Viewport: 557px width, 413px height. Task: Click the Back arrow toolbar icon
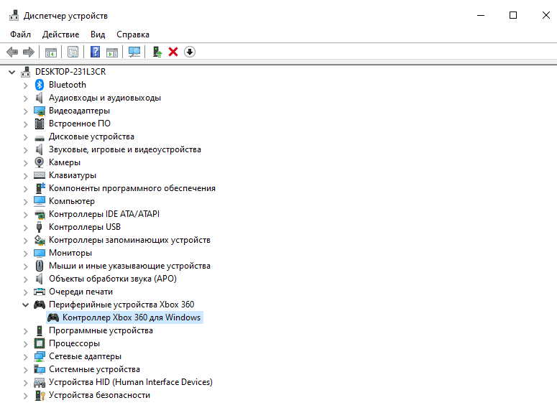tap(12, 52)
